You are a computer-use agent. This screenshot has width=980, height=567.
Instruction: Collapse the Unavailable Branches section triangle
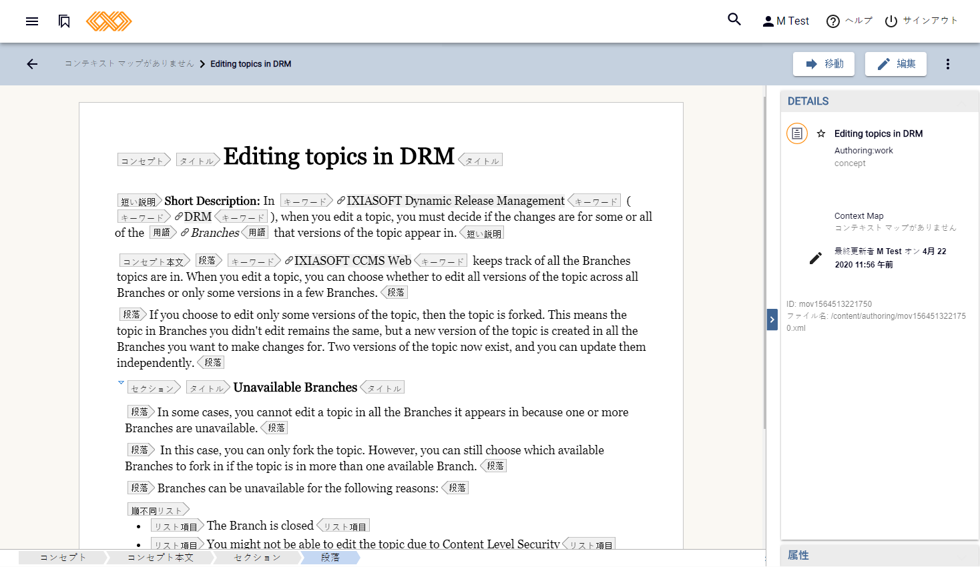pyautogui.click(x=121, y=383)
